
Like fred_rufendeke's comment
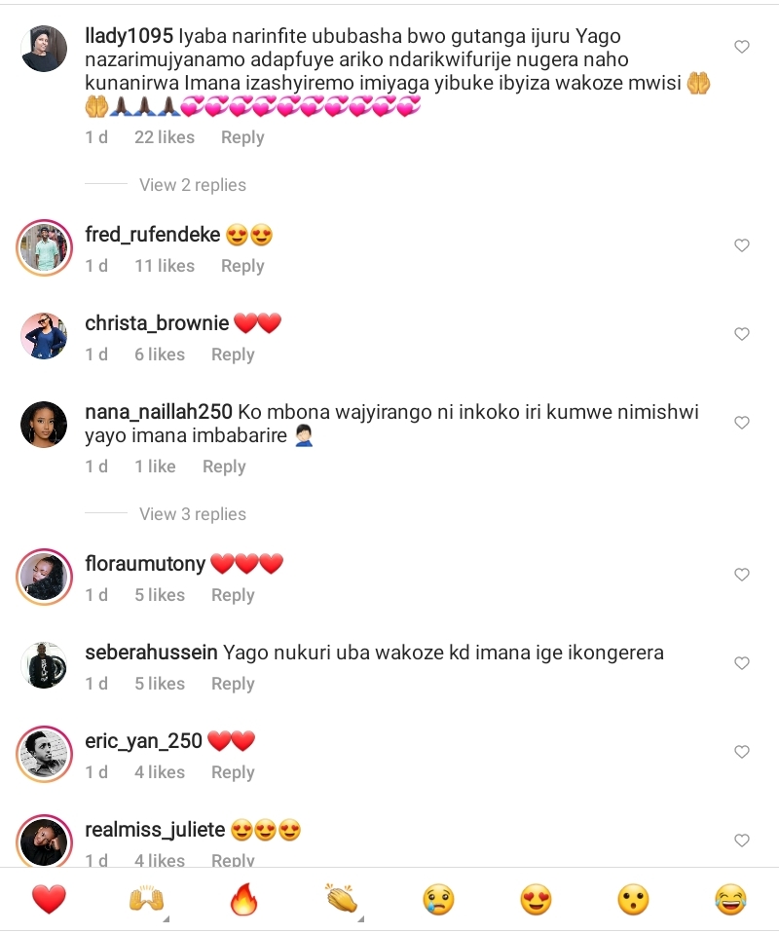(741, 244)
